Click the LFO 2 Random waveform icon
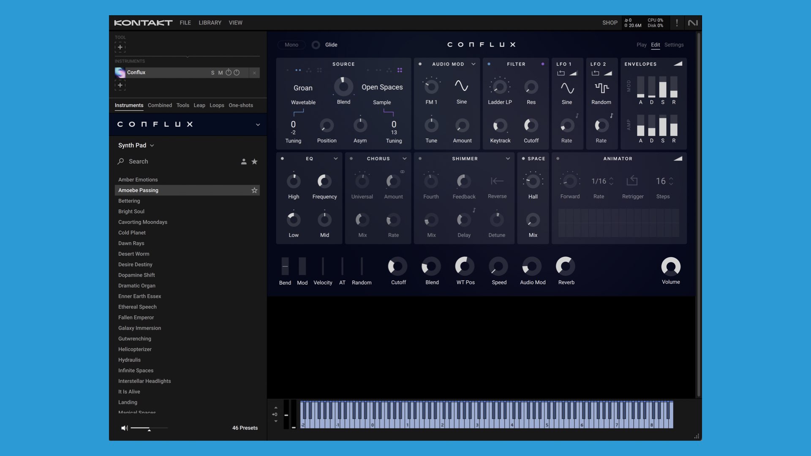Screen dimensions: 811x456 (x=601, y=88)
